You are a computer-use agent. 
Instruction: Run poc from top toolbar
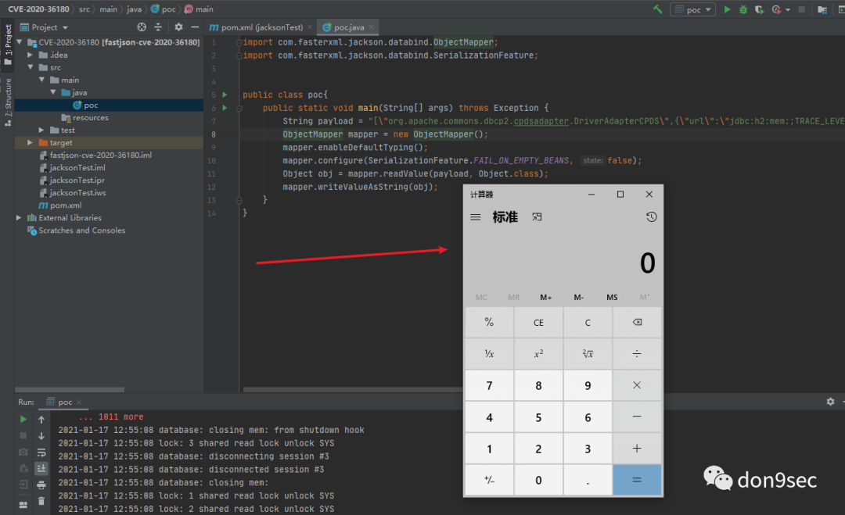(727, 9)
